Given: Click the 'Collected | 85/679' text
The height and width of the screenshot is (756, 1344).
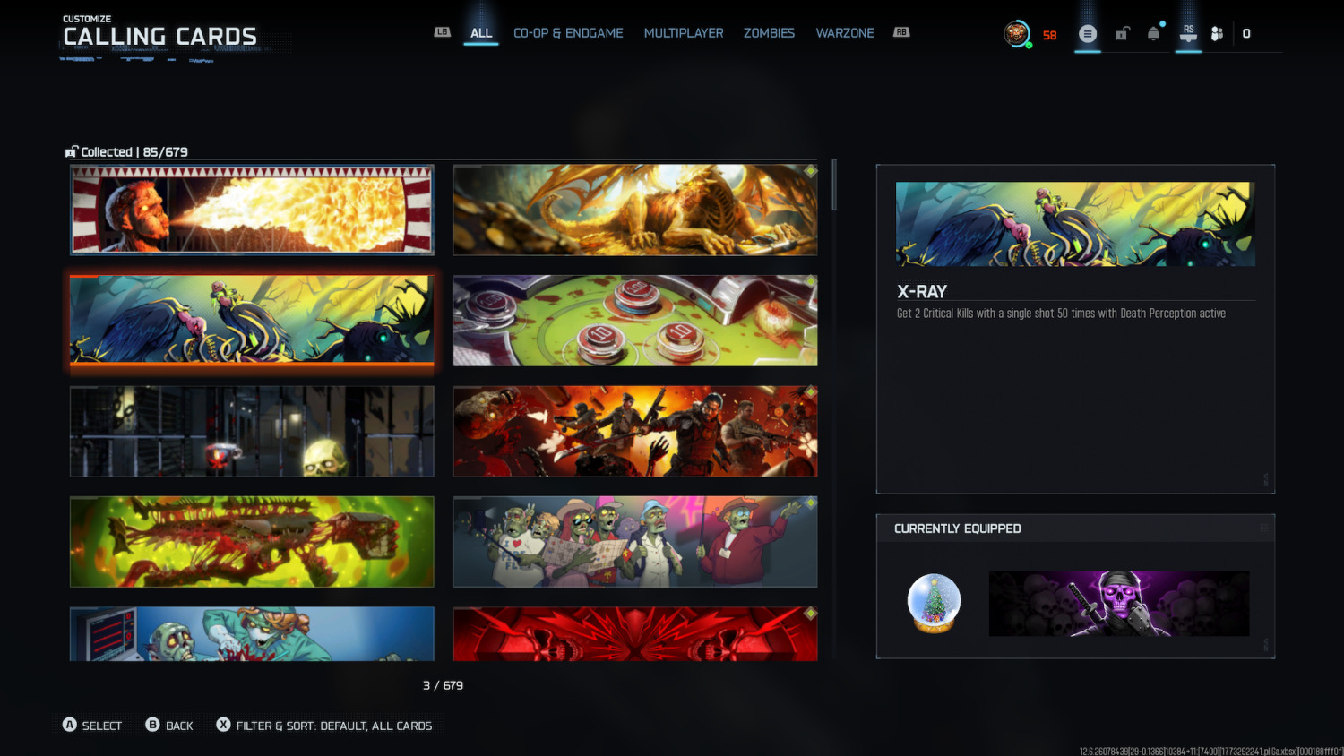Looking at the screenshot, I should point(134,152).
